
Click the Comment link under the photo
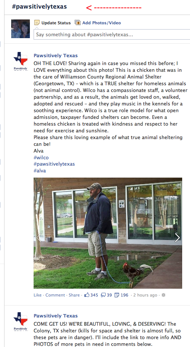click(x=55, y=295)
